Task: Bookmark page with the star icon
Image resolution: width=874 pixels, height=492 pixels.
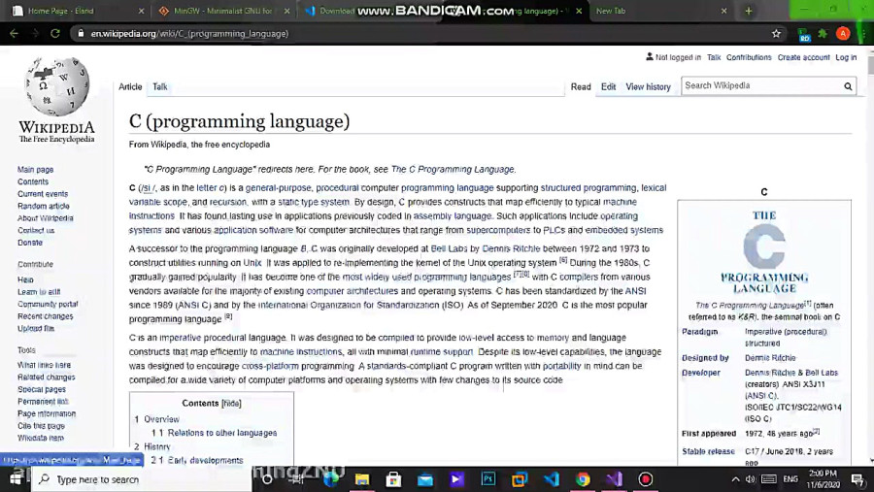Action: point(776,33)
